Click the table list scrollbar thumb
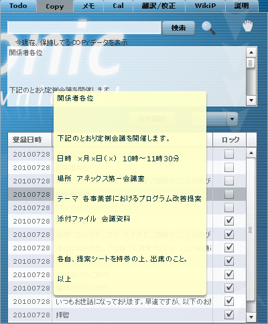The image size is (268, 324). (x=251, y=230)
